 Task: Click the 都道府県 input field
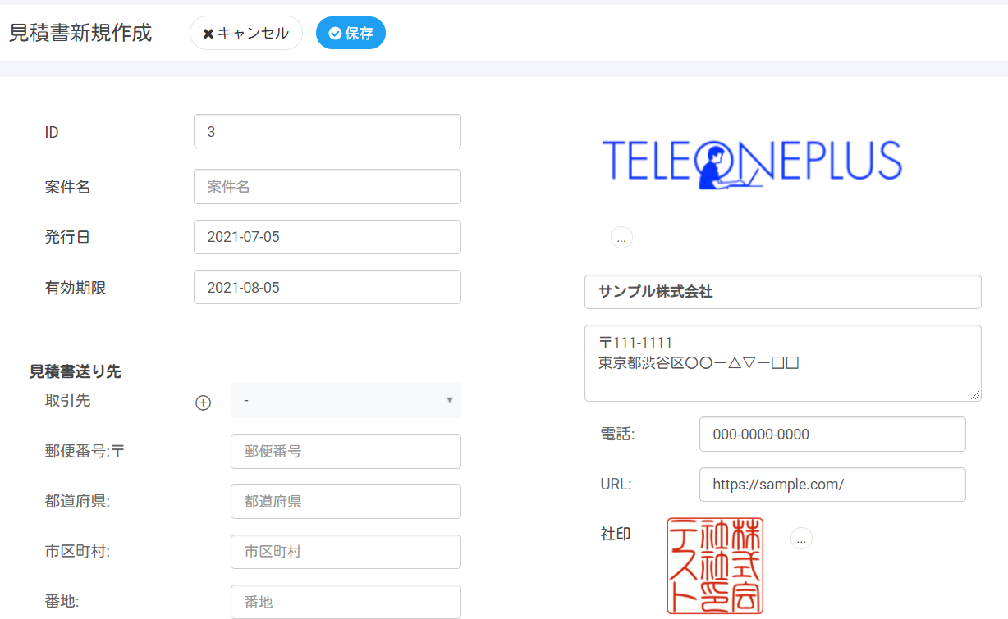click(346, 501)
